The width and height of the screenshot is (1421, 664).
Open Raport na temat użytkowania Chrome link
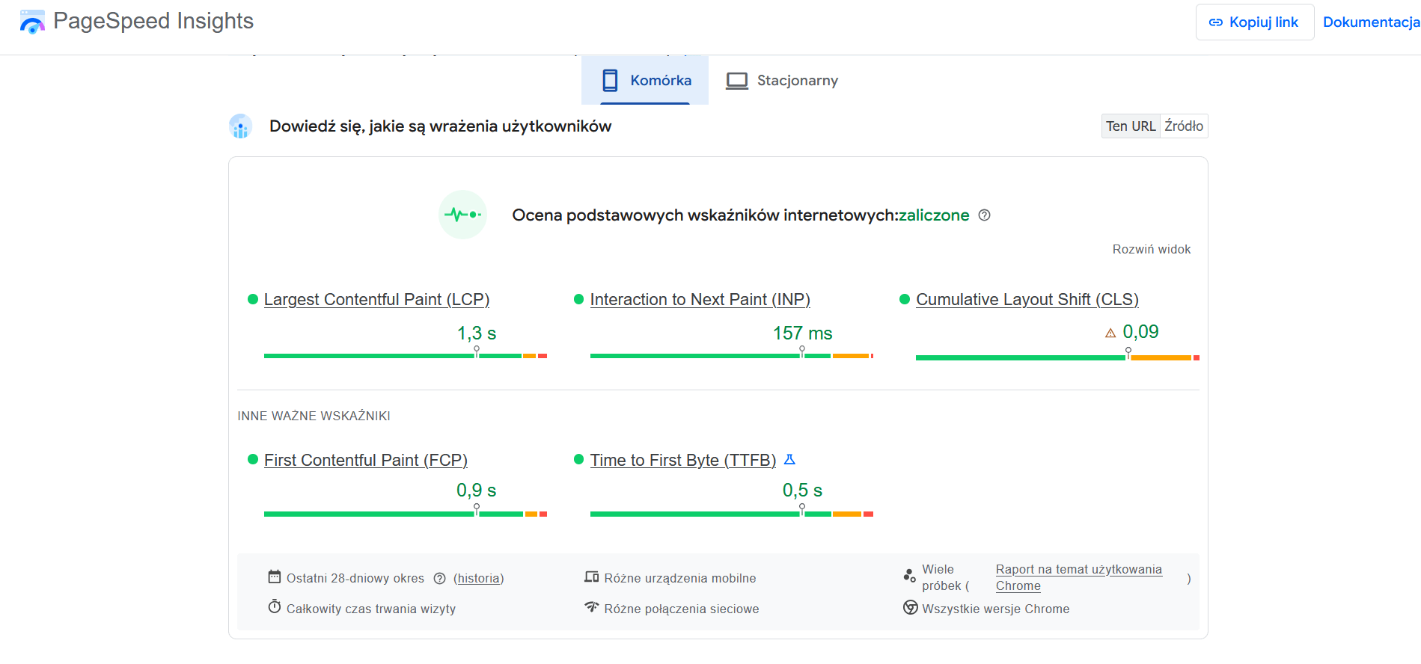(1078, 577)
